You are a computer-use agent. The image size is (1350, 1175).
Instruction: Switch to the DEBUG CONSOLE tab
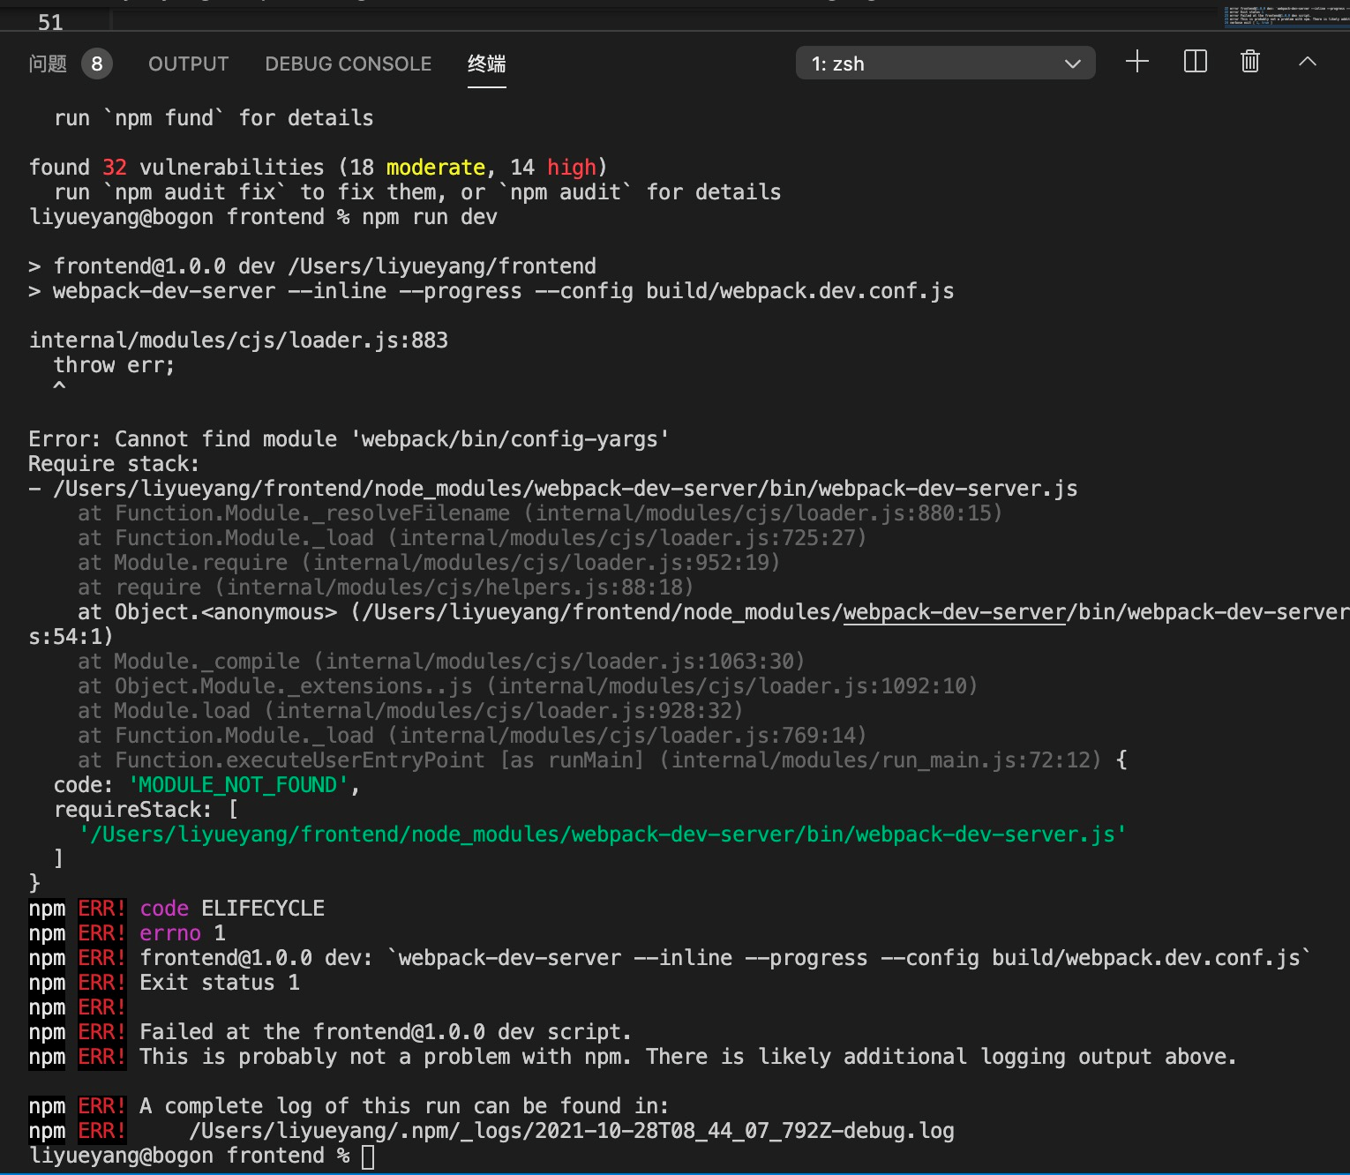coord(348,64)
